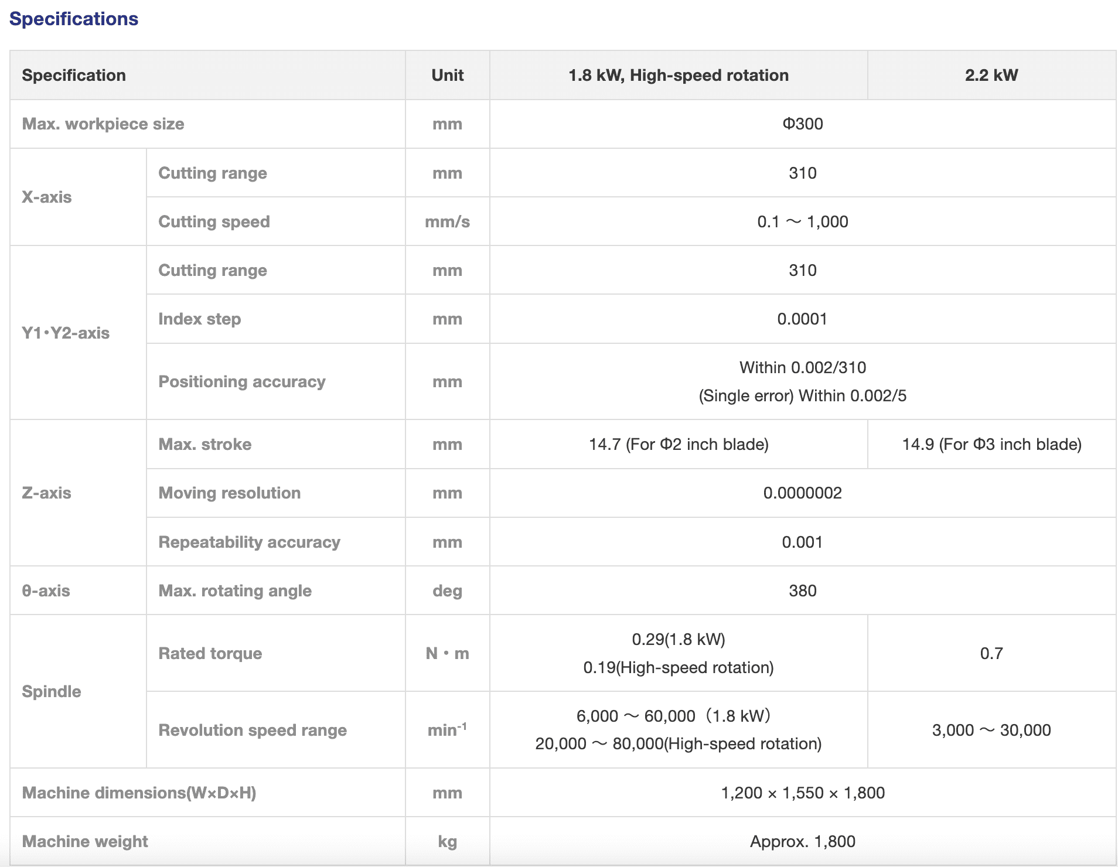Click the Max. rotating angle label
The width and height of the screenshot is (1118, 867).
pos(235,590)
